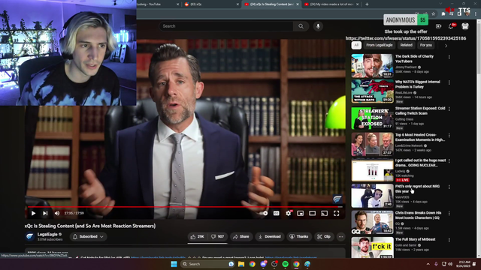Image resolution: width=481 pixels, height=270 pixels.
Task: Enter full screen video mode
Action: (x=336, y=213)
